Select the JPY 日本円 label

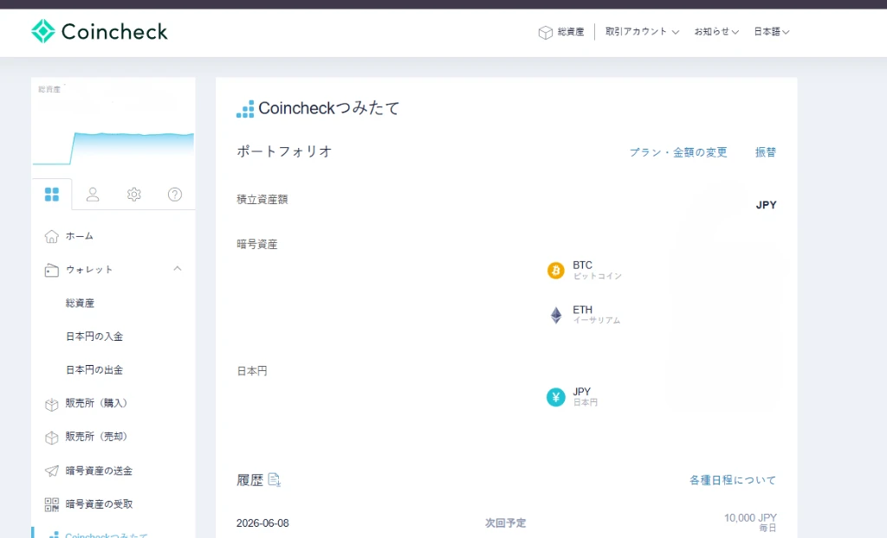[x=585, y=397]
